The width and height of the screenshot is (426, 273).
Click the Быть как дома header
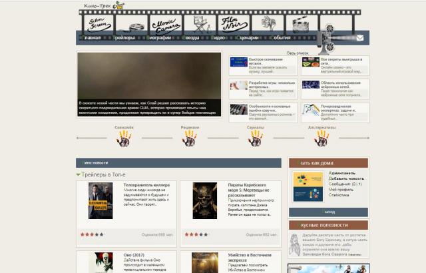coord(328,163)
